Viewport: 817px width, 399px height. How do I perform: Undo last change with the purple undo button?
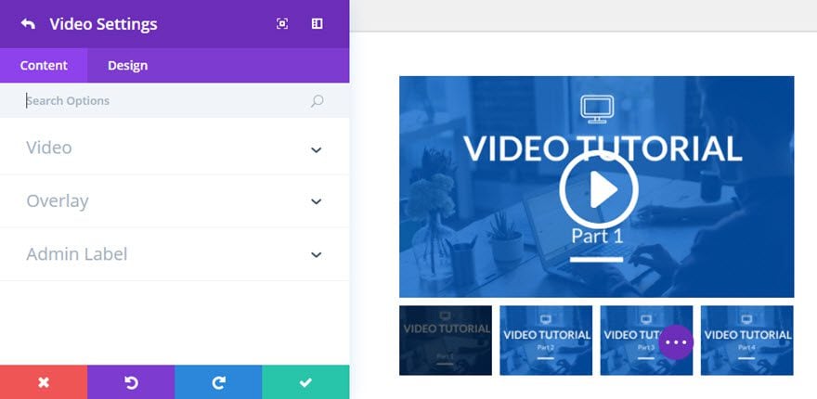coord(131,382)
